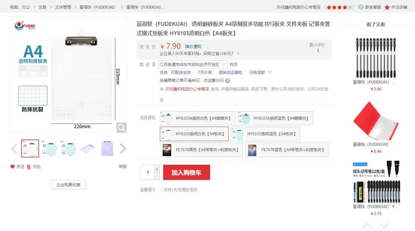The image size is (415, 231).
Task: Open 卯成鑫和电脑办公专营店 store link in header
Action: 299,7
